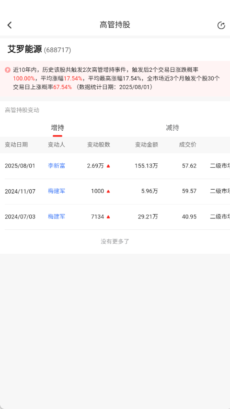Tap the 成交价 column header
Viewport: 230px width, 409px height.
[x=188, y=145]
